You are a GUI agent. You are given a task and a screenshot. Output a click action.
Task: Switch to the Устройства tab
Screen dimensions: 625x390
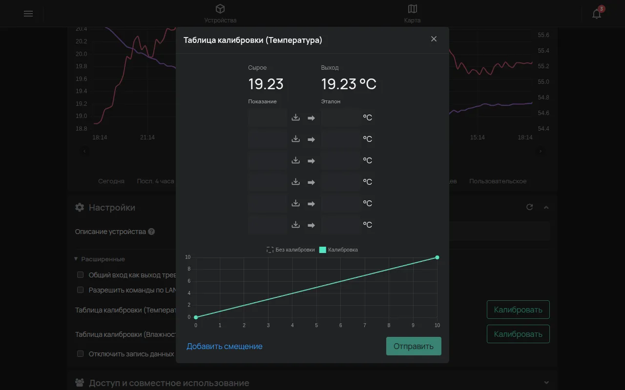coord(220,14)
